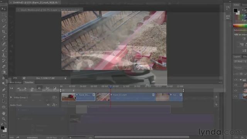Toggle audio playback mute in Timeline controls
The width and height of the screenshot is (247, 139).
(x=39, y=88)
